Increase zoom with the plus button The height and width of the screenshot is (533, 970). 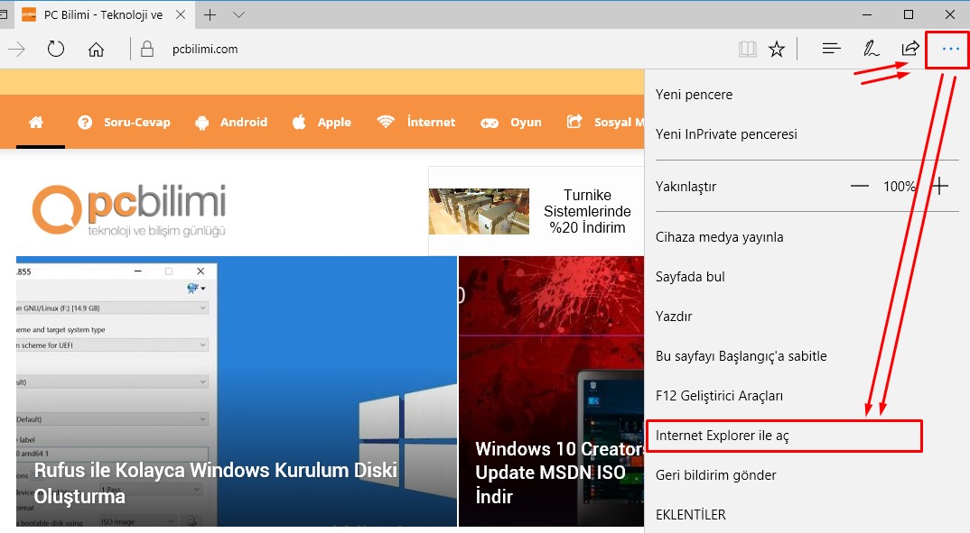tap(940, 187)
